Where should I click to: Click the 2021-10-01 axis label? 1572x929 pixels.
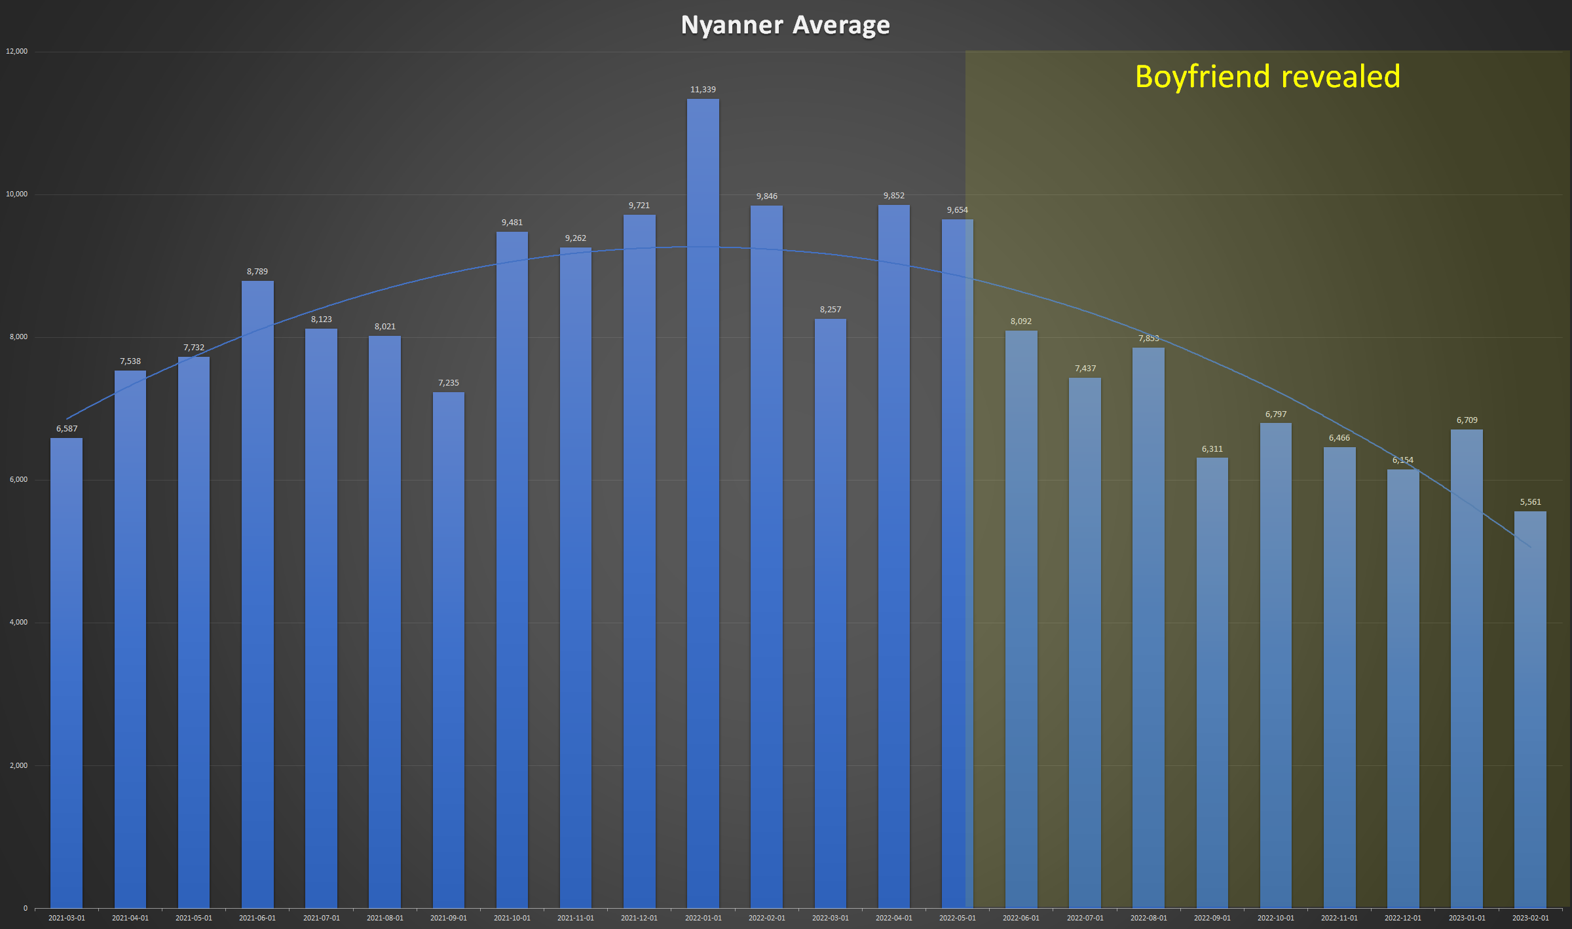(512, 918)
